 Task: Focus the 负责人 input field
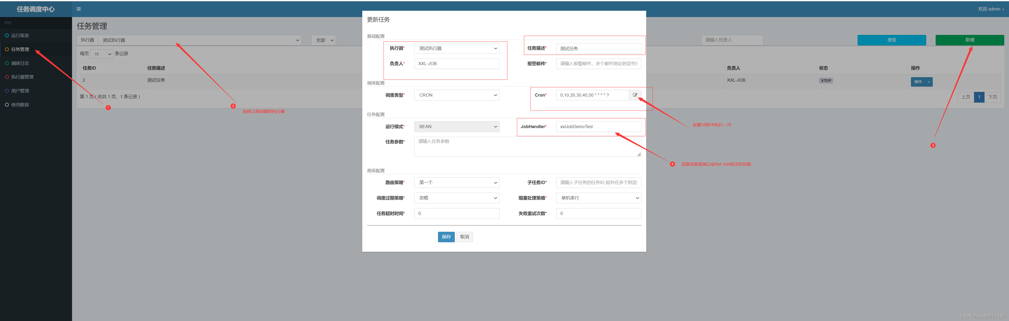coord(457,64)
